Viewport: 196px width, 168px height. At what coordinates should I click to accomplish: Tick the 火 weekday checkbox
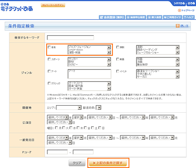(x=64, y=128)
